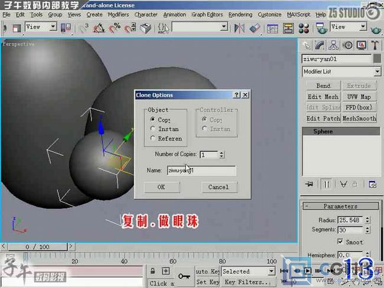Open the Create command panel tab

click(x=307, y=45)
